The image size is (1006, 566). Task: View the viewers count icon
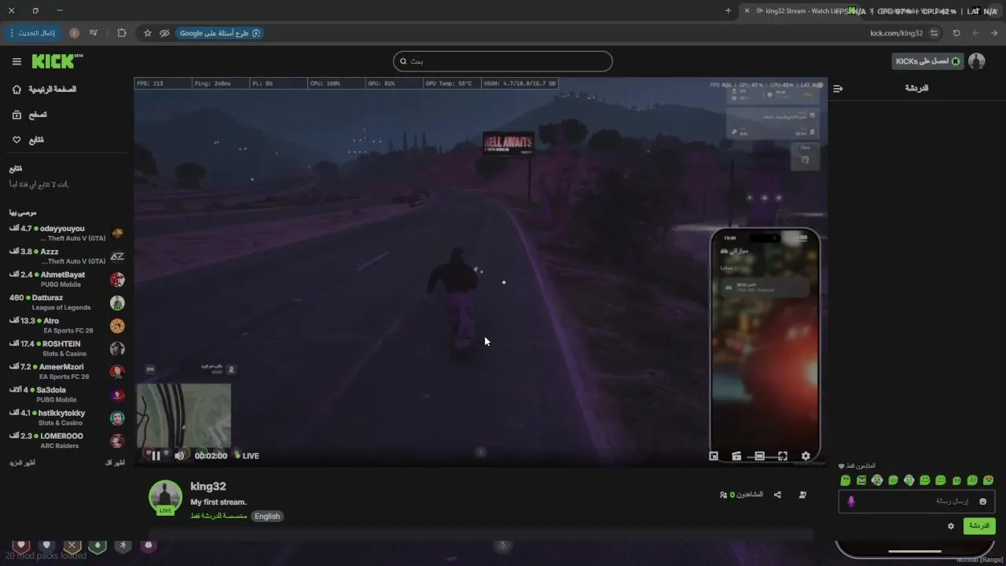723,495
